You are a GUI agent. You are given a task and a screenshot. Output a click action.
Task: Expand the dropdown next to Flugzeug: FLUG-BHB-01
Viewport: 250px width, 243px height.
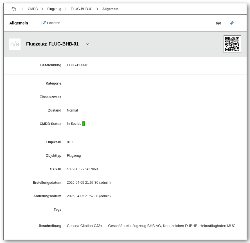[x=87, y=44]
